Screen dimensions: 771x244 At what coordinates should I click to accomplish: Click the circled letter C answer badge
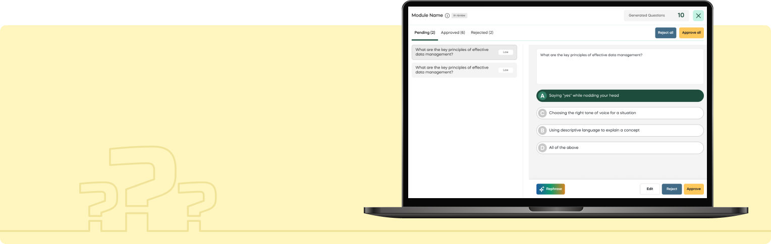(542, 113)
